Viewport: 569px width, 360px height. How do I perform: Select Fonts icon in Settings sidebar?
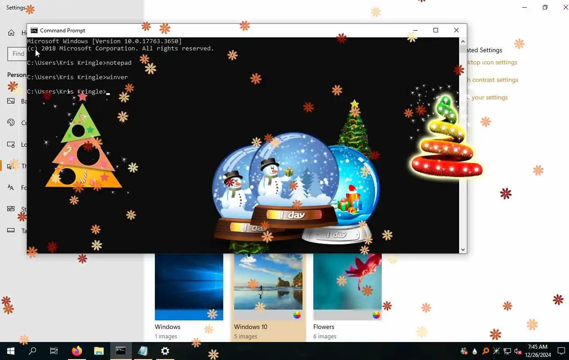coord(11,188)
